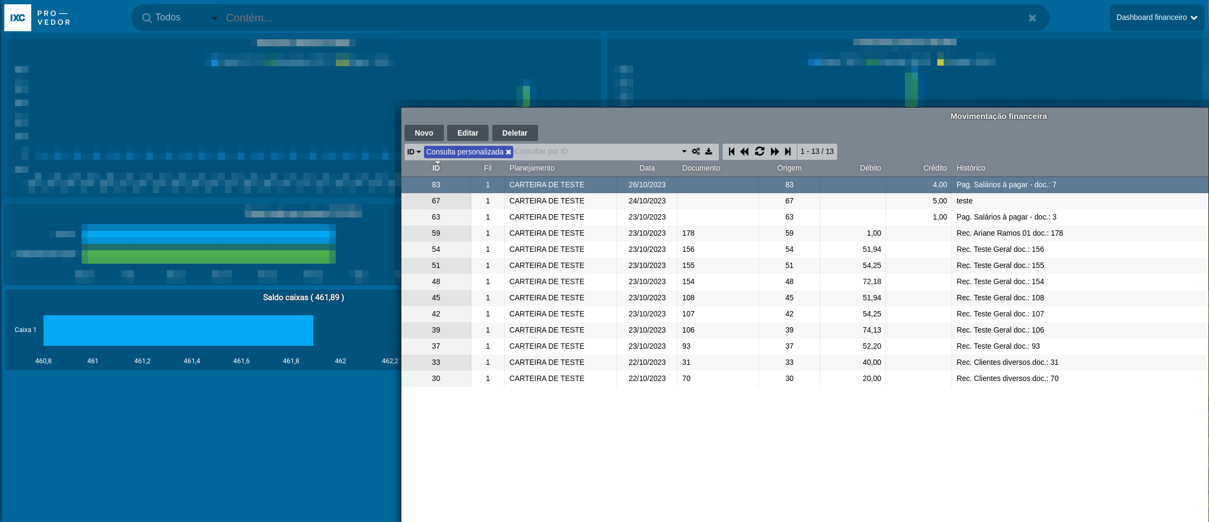The image size is (1209, 522).
Task: Sort by the Fil column header
Action: [487, 168]
